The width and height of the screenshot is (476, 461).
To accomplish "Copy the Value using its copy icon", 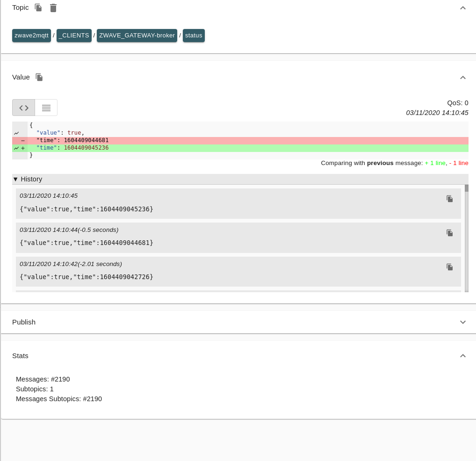I will pos(39,77).
